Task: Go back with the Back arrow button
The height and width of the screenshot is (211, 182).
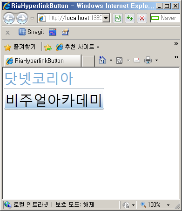Action: tap(9, 18)
